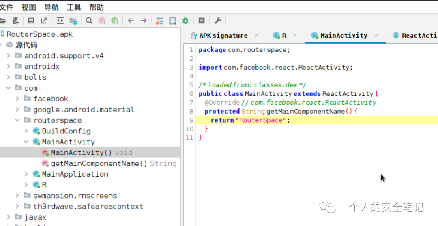Toggle the deobfuscation lock-gear icon
438x226 pixels.
[x=159, y=21]
